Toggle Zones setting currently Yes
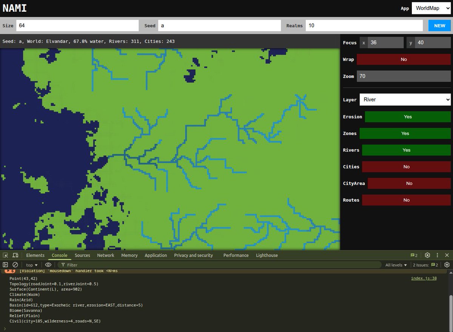The width and height of the screenshot is (453, 332). 405,133
